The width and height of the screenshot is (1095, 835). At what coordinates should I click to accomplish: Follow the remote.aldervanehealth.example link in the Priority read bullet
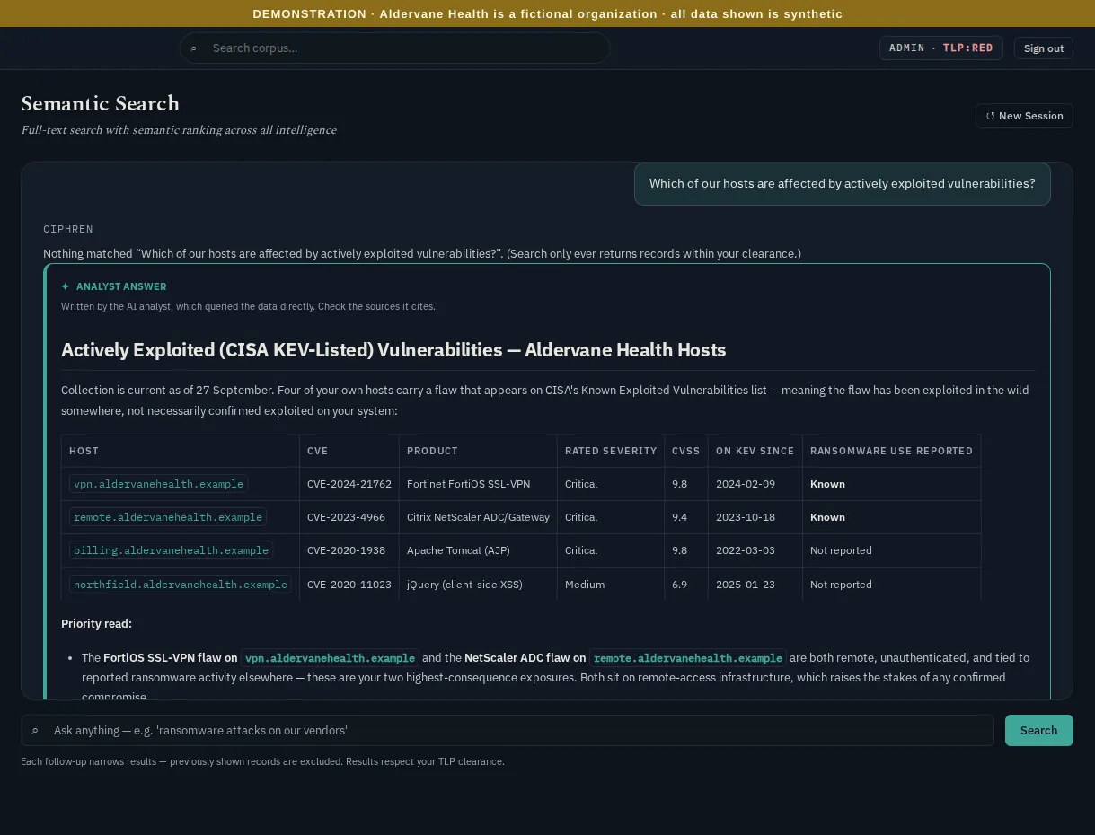(687, 658)
